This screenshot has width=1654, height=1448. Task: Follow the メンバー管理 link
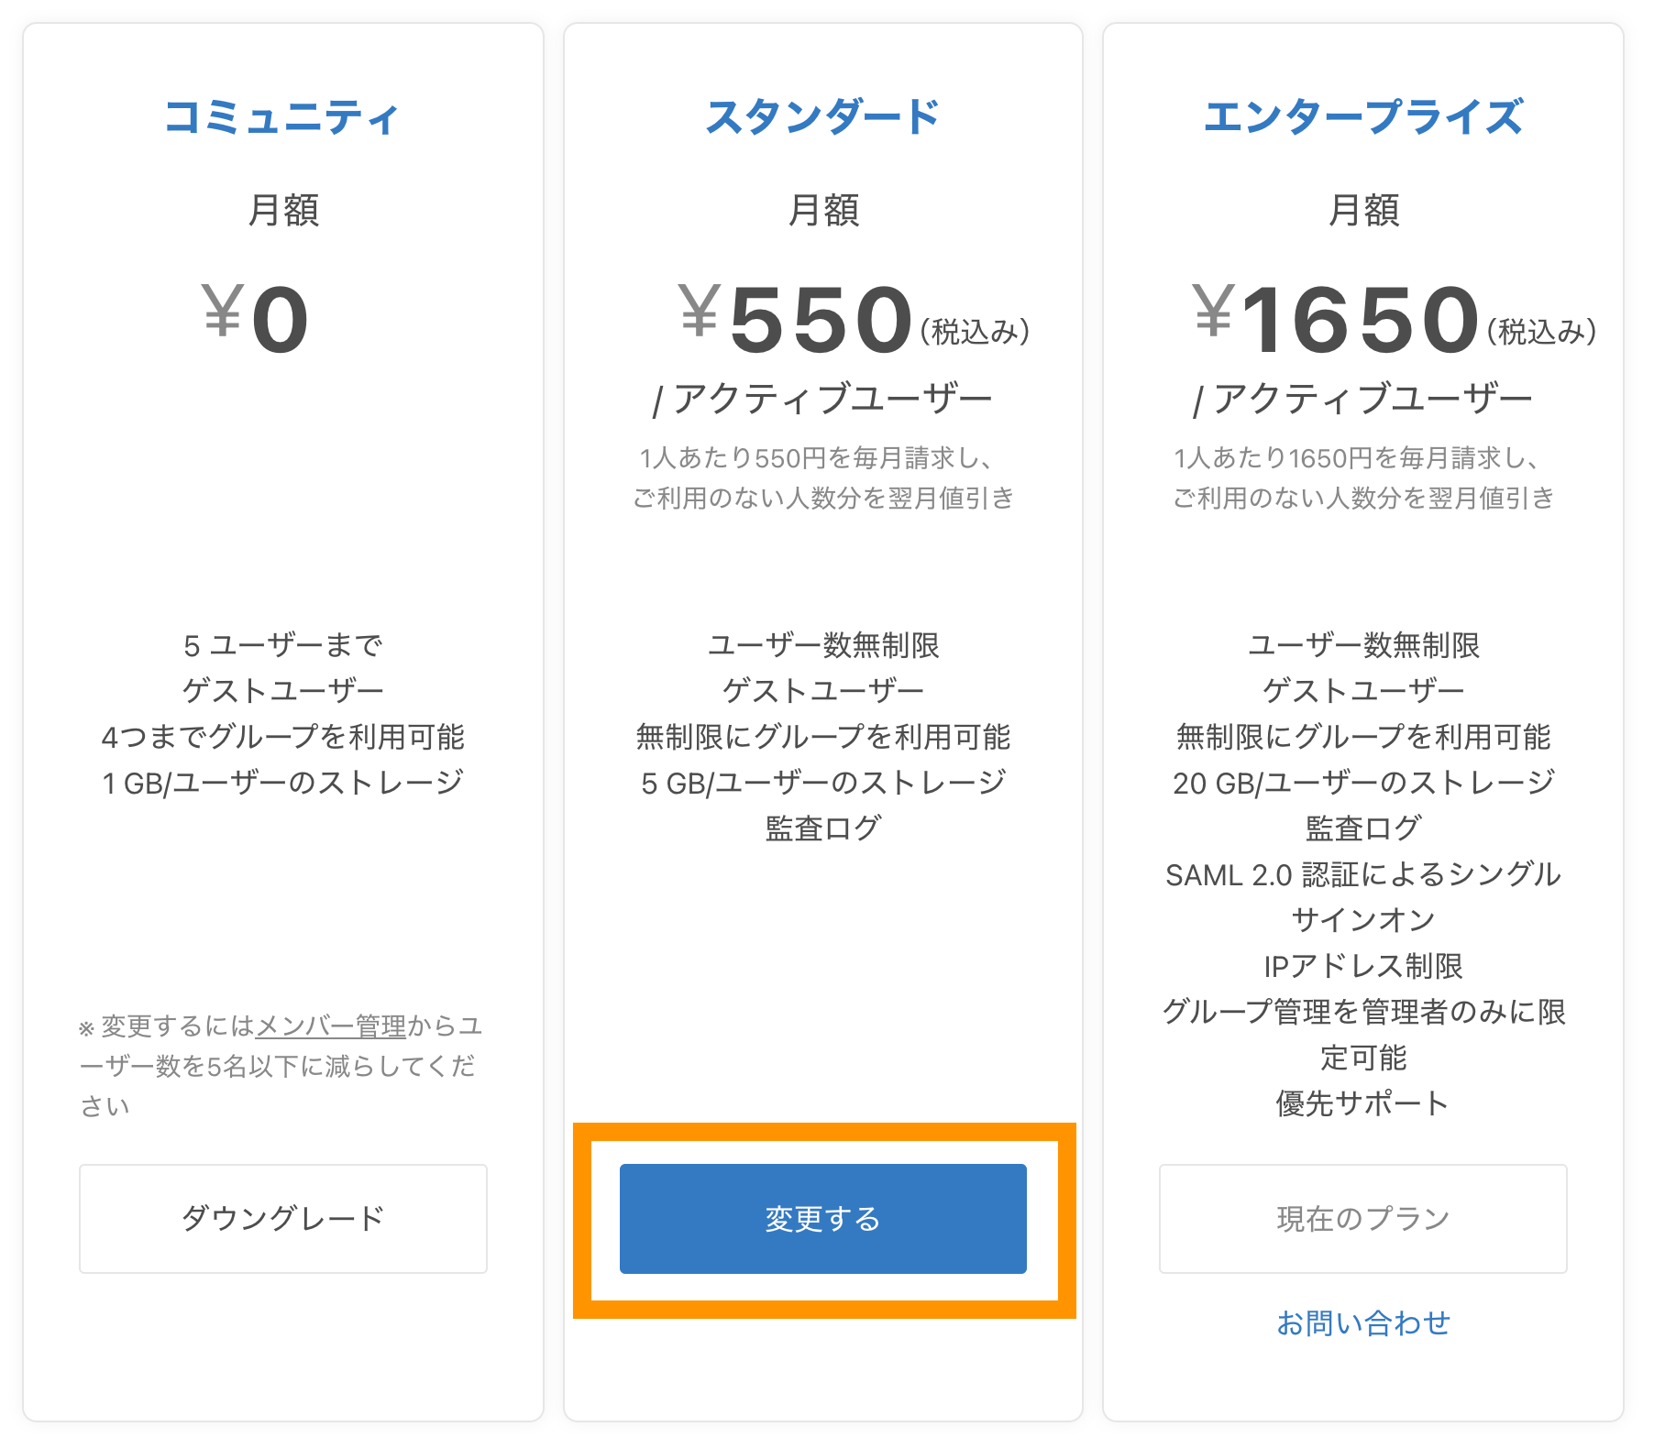330,1026
